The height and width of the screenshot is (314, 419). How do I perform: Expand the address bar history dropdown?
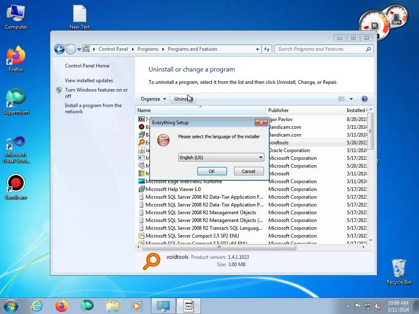tap(257, 49)
